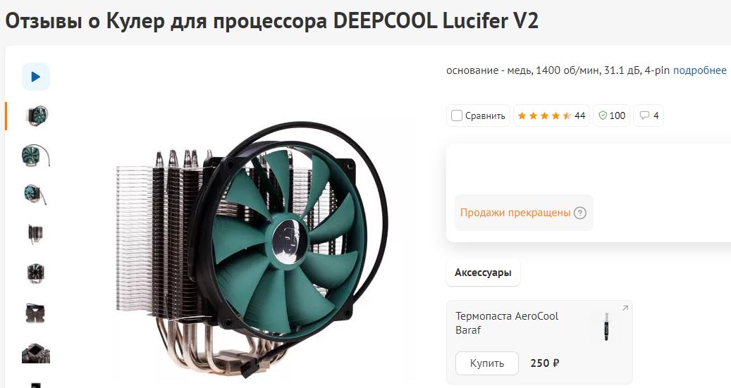Select the heatsink fins thumbnail

[x=36, y=233]
